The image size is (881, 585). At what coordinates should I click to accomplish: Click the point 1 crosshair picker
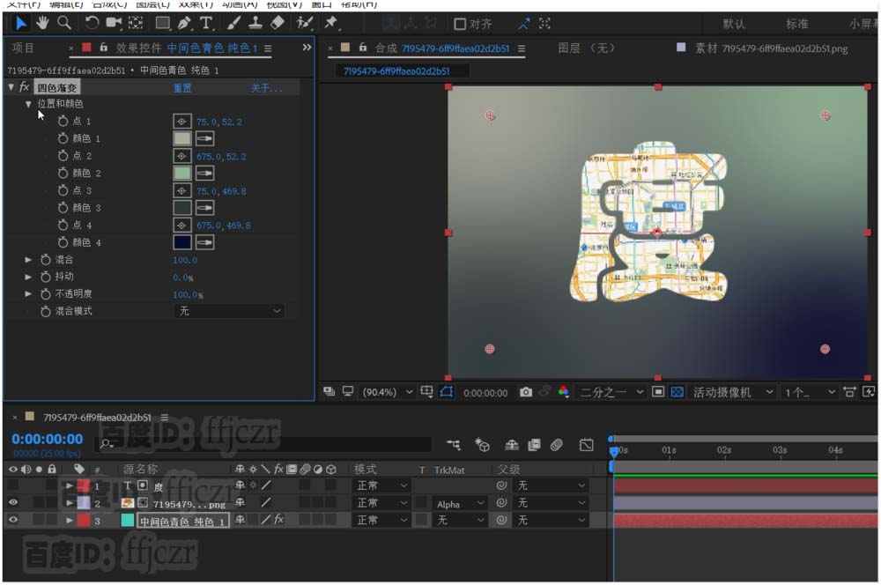tap(181, 122)
